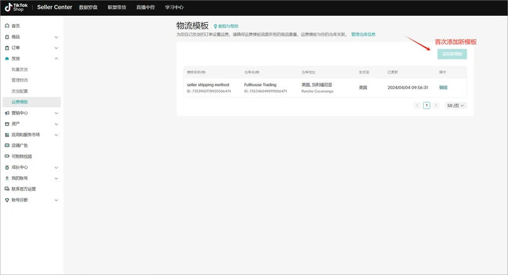Click the 可购物视频 video icon
This screenshot has height=275, width=508.
pyautogui.click(x=7, y=157)
